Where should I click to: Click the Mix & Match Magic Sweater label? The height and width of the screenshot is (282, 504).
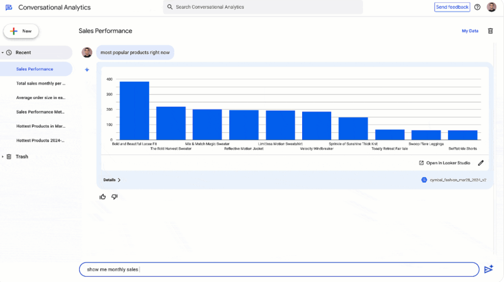(x=207, y=144)
